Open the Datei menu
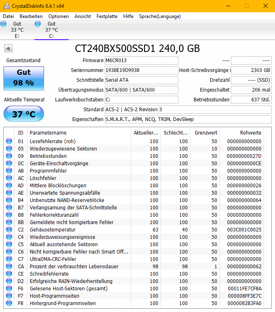275x312 pixels. tap(8, 16)
